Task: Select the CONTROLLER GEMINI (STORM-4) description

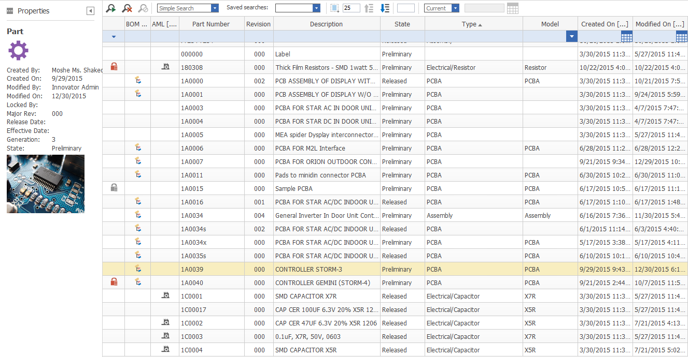Action: coord(322,283)
